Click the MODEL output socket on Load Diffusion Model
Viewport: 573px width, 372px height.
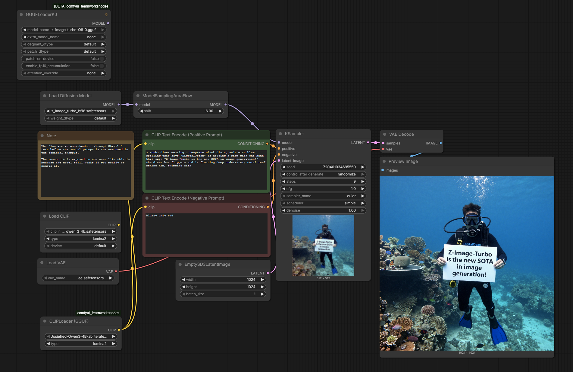pyautogui.click(x=119, y=104)
